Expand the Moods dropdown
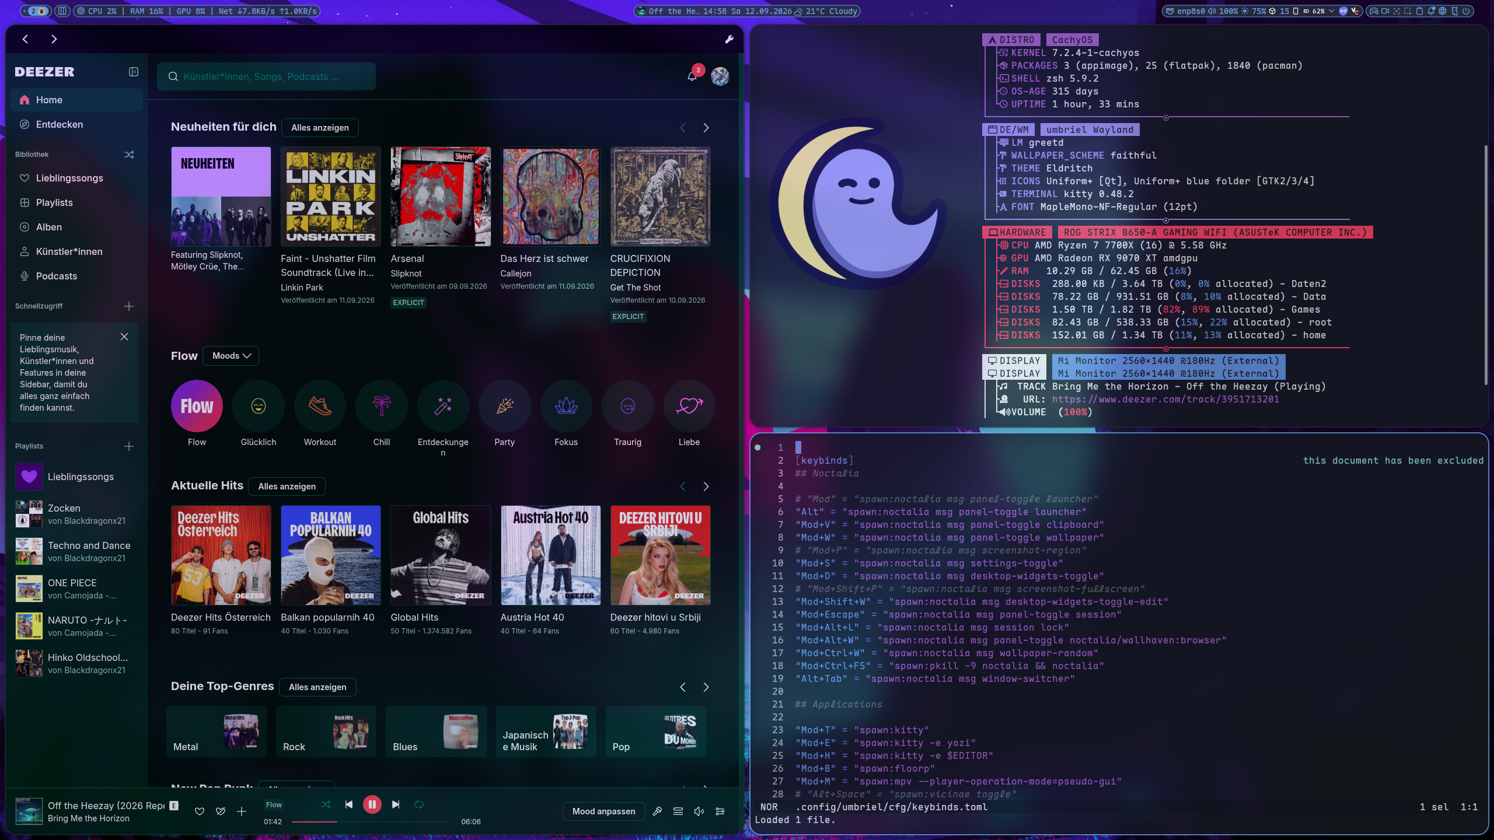Screen dimensions: 1494x840 click(x=231, y=356)
